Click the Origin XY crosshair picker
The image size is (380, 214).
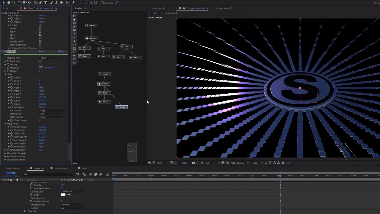pyautogui.click(x=41, y=68)
